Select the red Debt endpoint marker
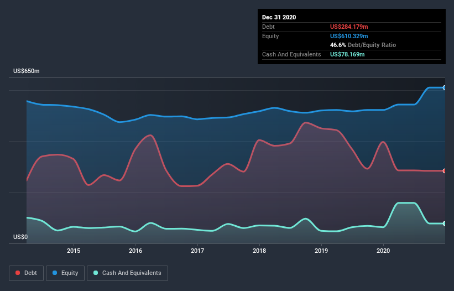The image size is (454, 291). tap(445, 171)
